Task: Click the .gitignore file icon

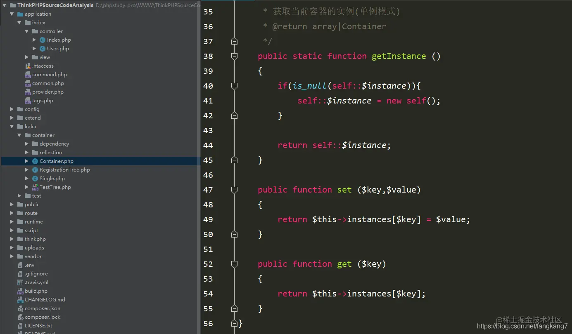Action: pyautogui.click(x=20, y=274)
